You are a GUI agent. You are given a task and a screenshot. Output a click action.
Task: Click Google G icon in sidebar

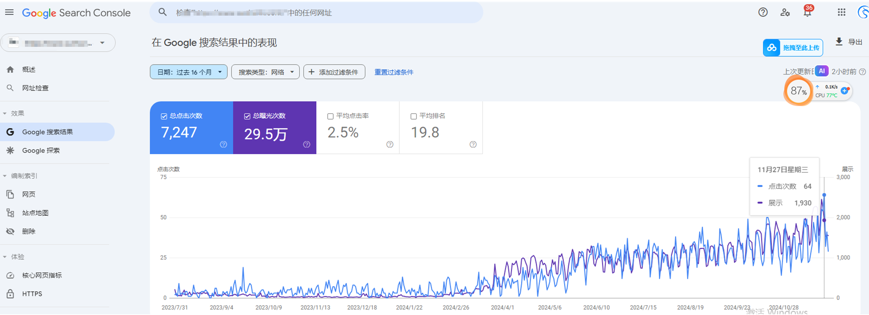tap(10, 132)
